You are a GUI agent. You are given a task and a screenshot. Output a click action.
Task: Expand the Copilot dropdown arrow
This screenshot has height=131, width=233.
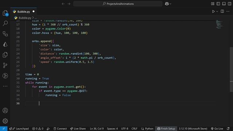170,4
